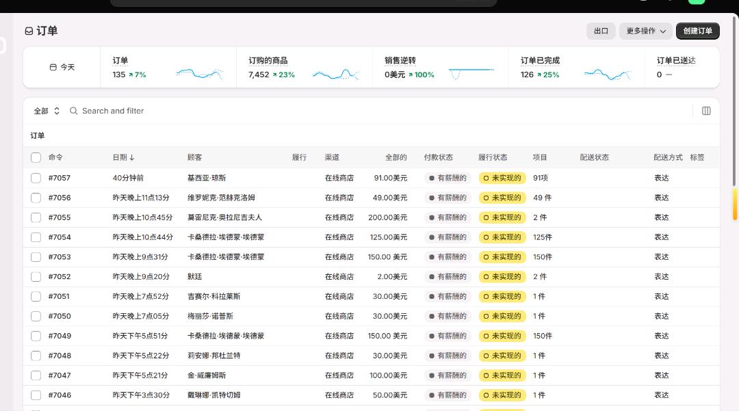Click customer 默廷
This screenshot has height=411, width=739.
194,277
